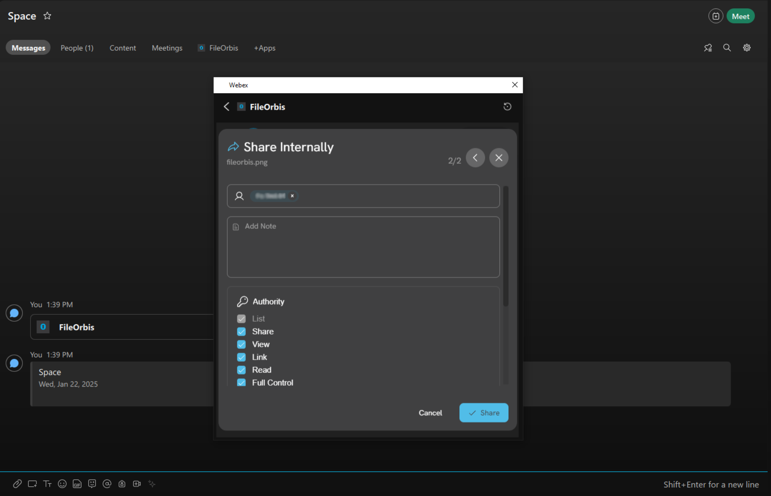This screenshot has height=496, width=771.
Task: Click the Space title heading
Action: [22, 16]
